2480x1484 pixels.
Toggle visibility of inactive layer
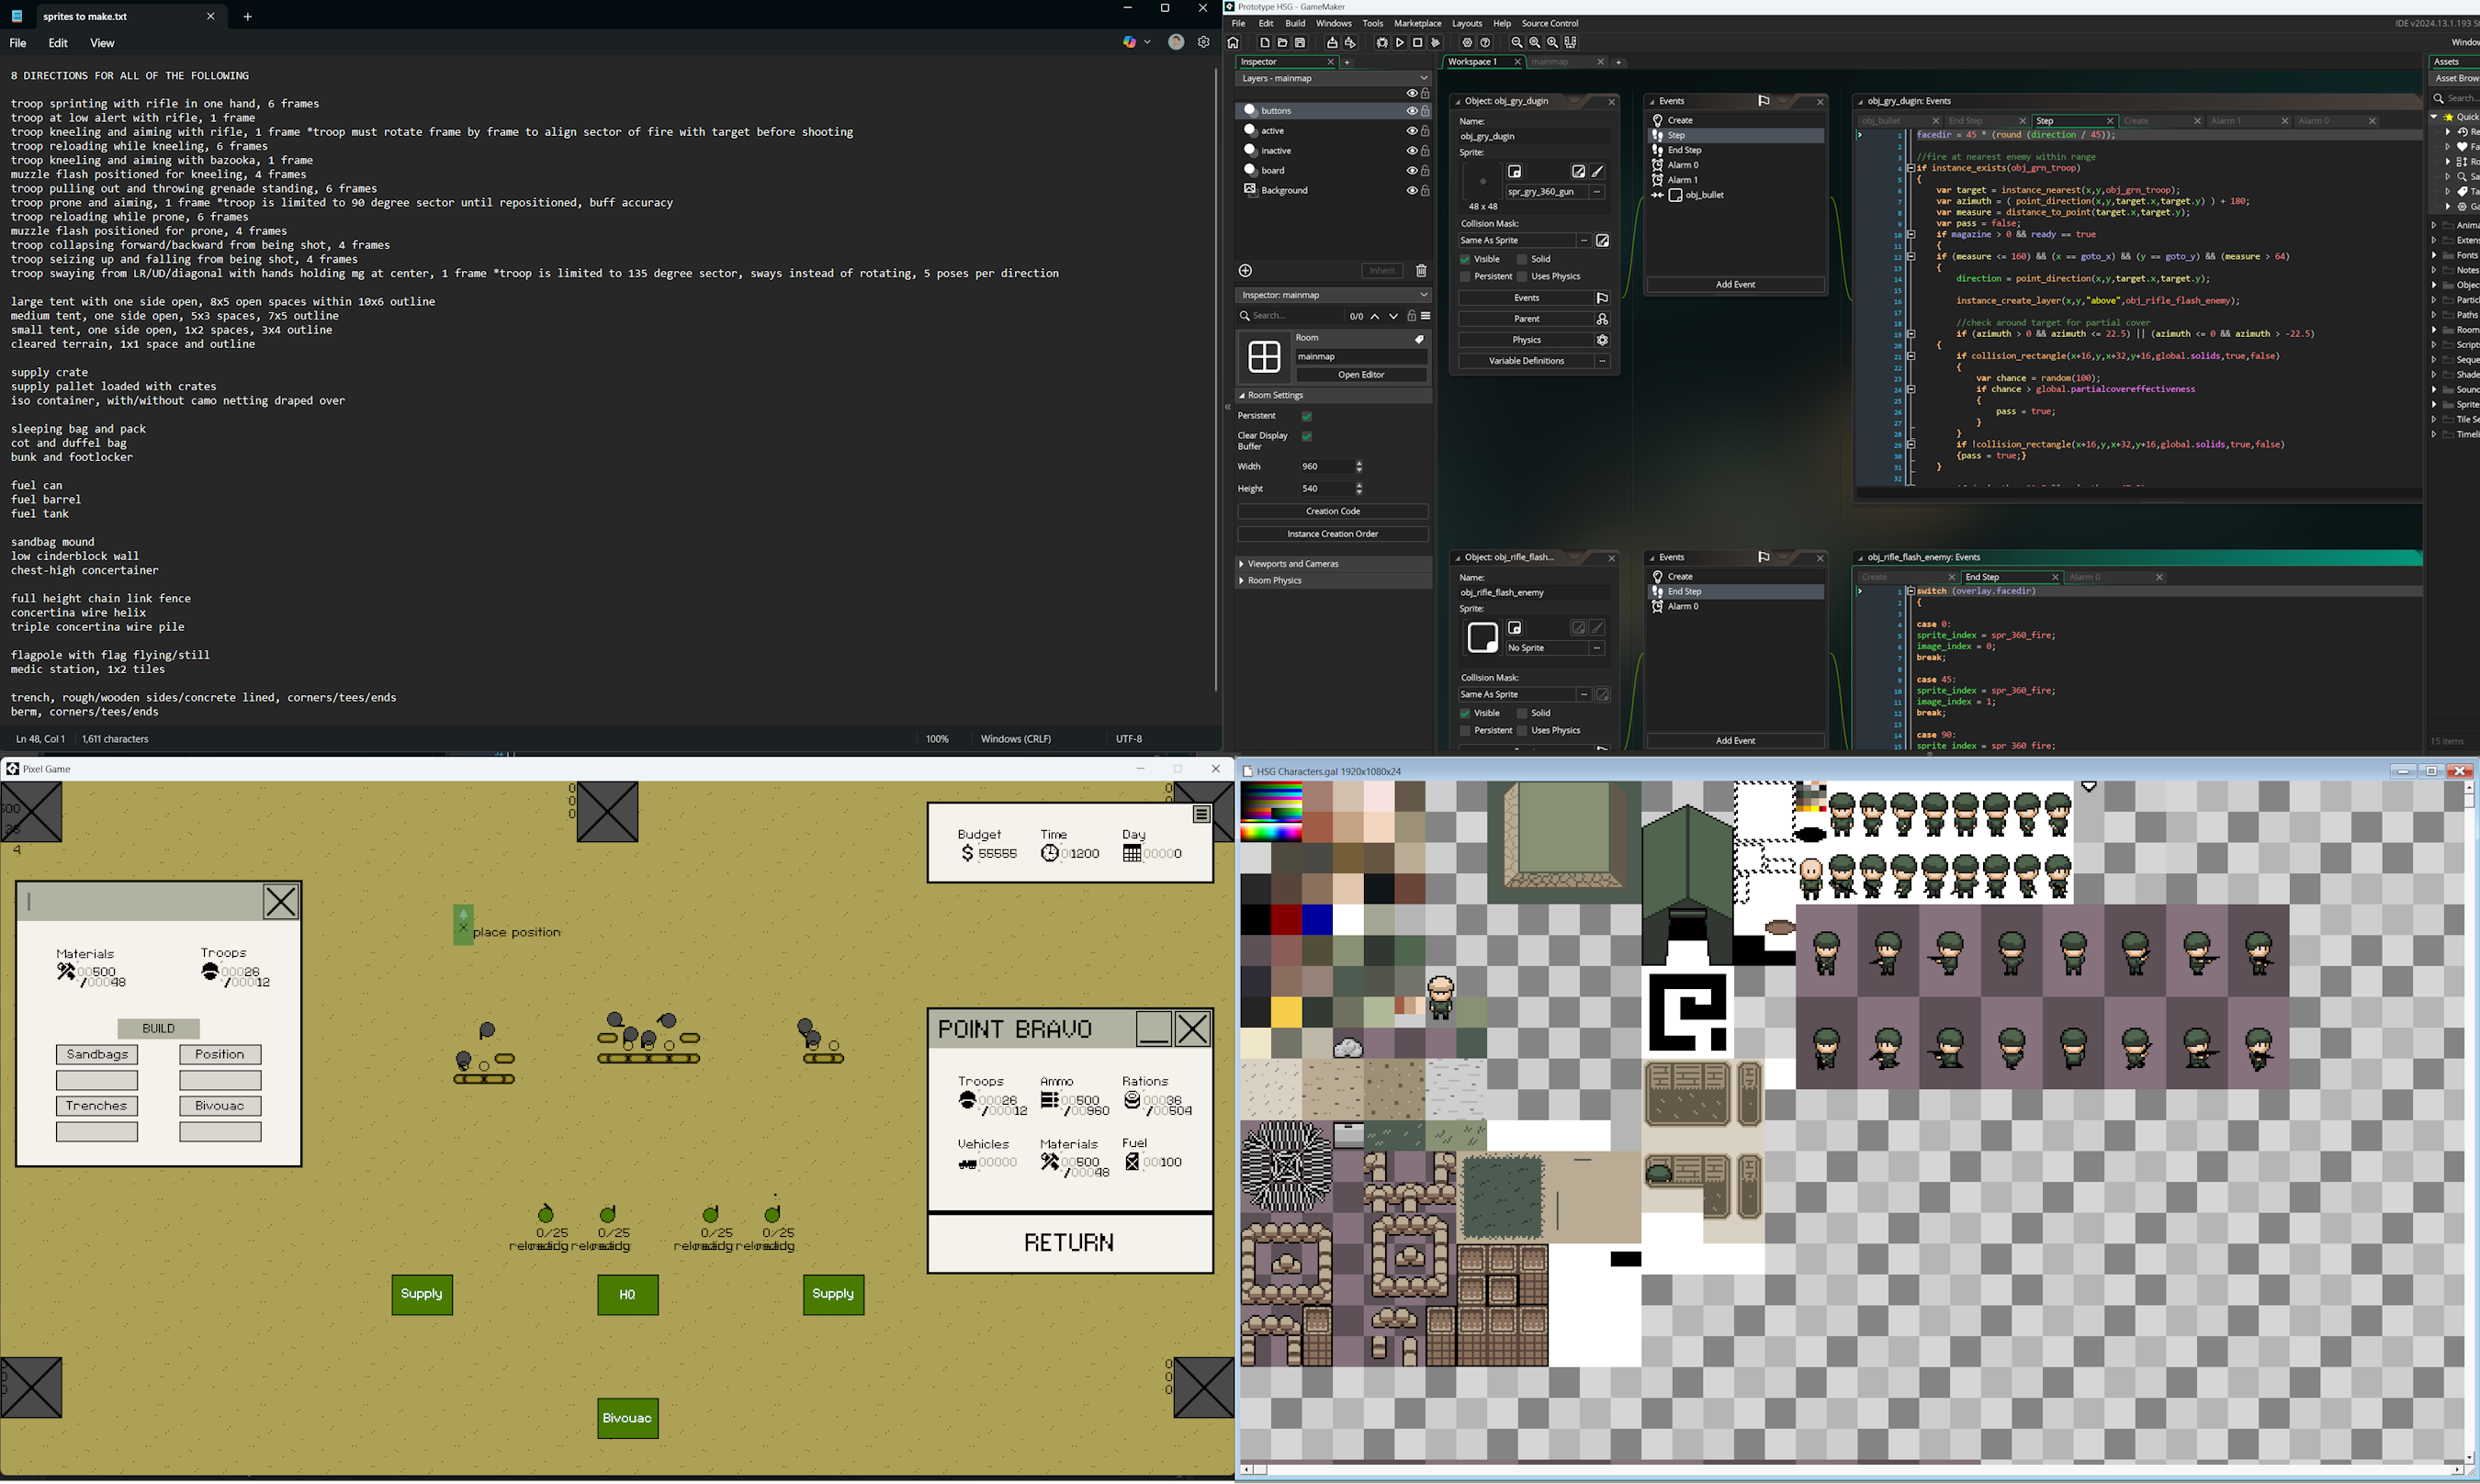1412,151
